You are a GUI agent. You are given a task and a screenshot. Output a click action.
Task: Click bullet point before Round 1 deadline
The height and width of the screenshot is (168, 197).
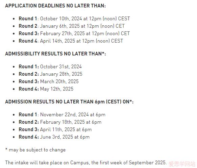pyautogui.click(x=14, y=19)
